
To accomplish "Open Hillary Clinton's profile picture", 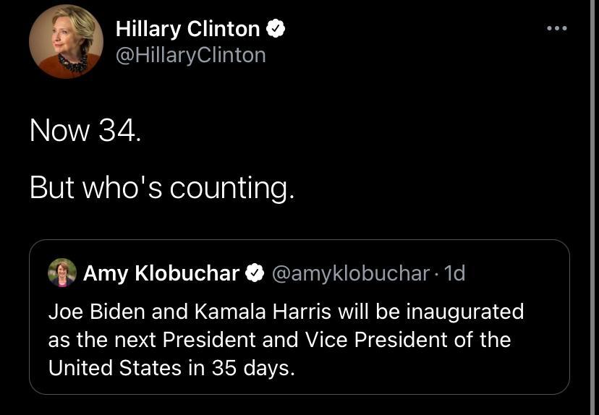I will [66, 41].
